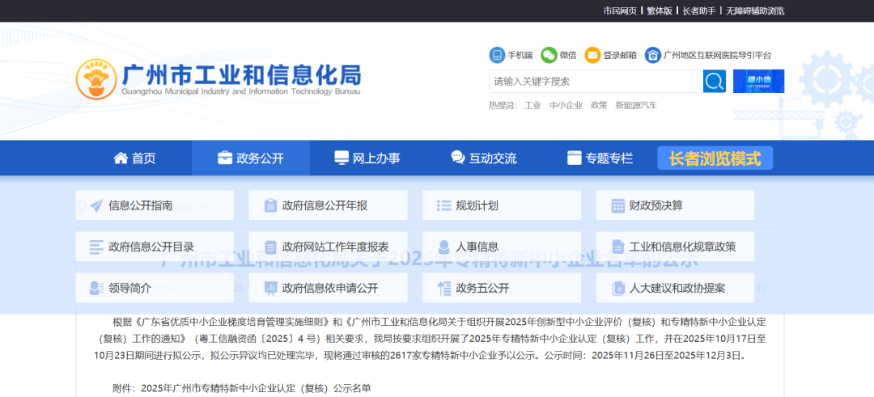Open 政务五公开 submenu entry

coord(502,288)
